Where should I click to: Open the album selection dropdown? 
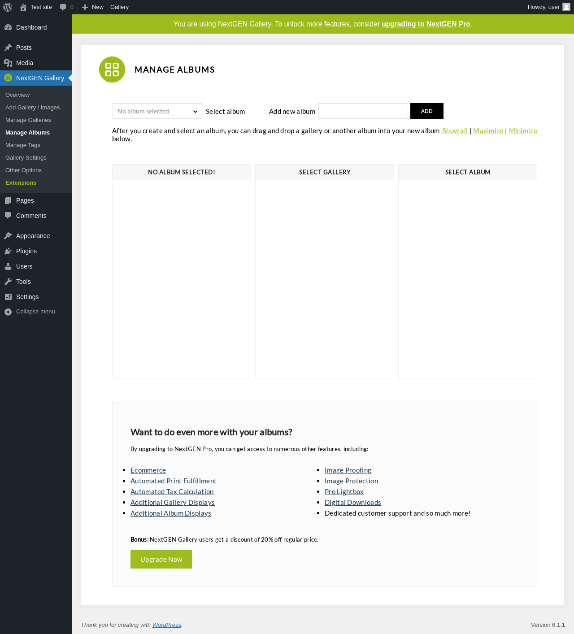tap(157, 111)
